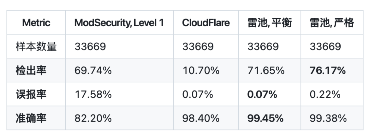369x137 pixels.
Task: Select the bold 76.17% cell
Action: pos(328,70)
